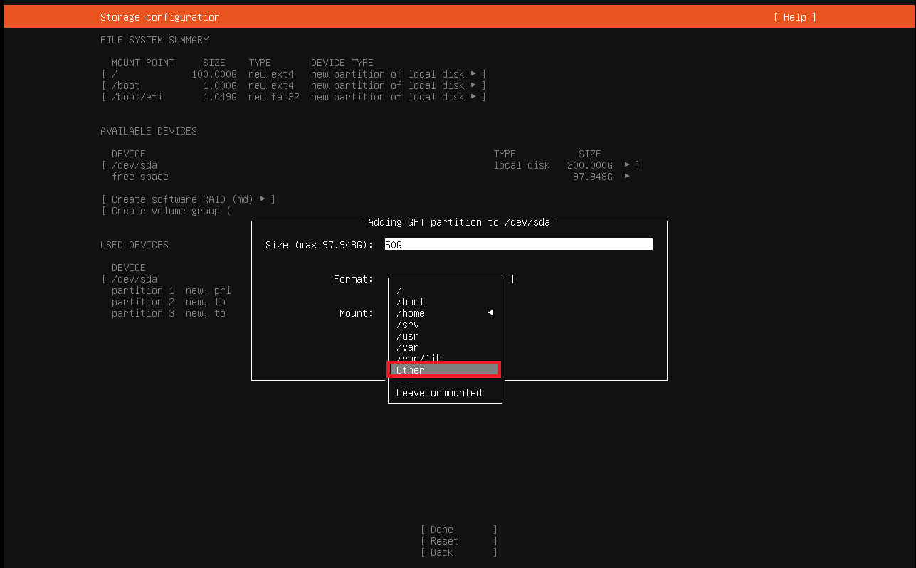The image size is (916, 568).
Task: Select /var in the Mount dropdown
Action: point(445,347)
